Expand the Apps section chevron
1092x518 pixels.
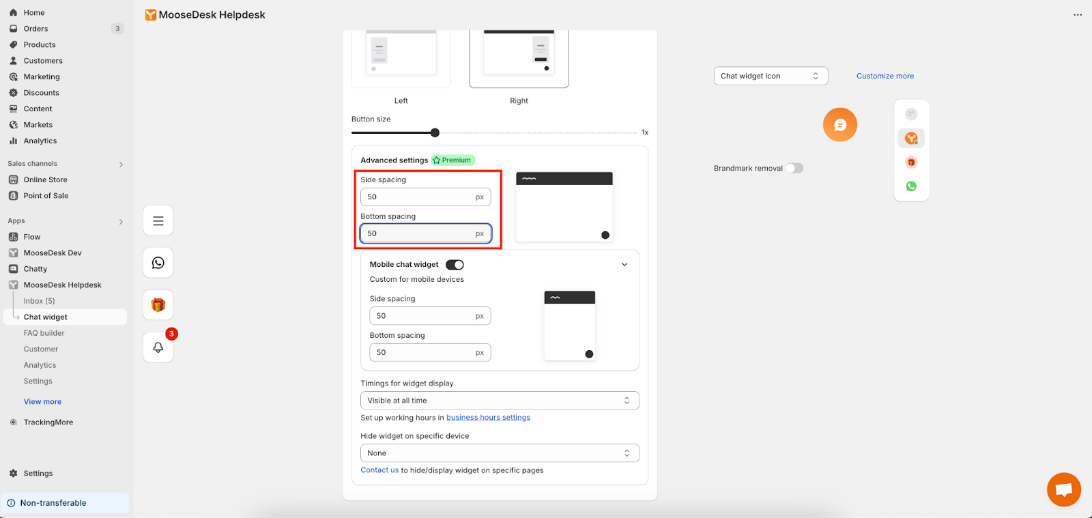pos(121,222)
